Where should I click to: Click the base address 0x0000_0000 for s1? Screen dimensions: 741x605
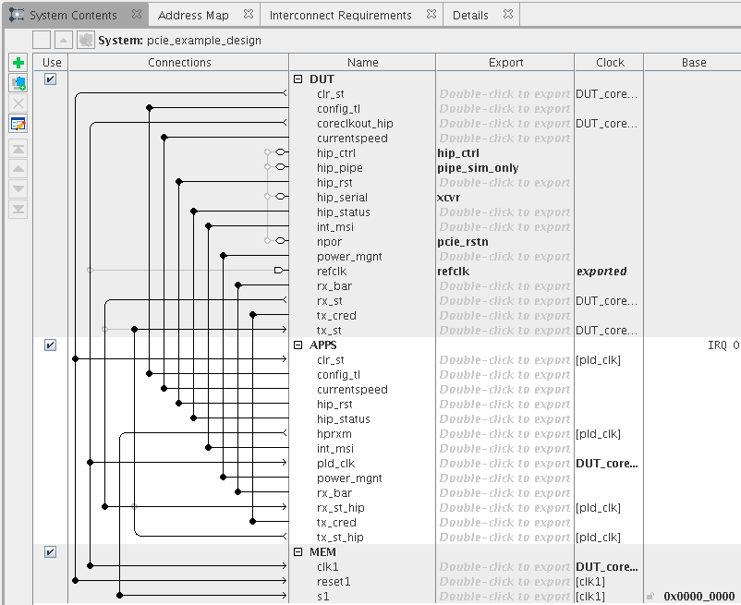[698, 596]
